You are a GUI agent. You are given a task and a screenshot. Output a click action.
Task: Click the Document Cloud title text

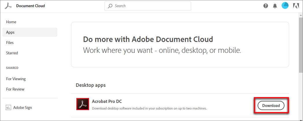pos(31,6)
